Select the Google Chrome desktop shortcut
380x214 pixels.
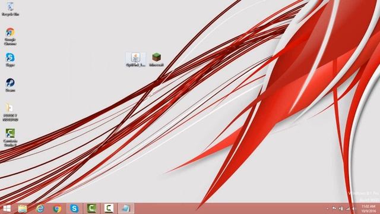coord(10,36)
